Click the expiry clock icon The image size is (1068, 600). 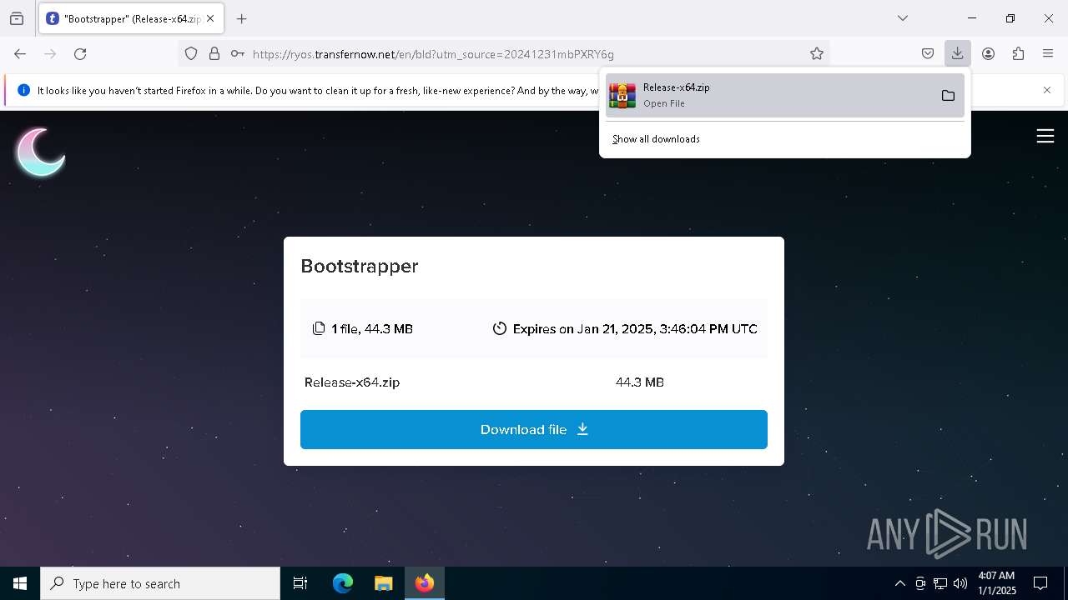coord(500,328)
